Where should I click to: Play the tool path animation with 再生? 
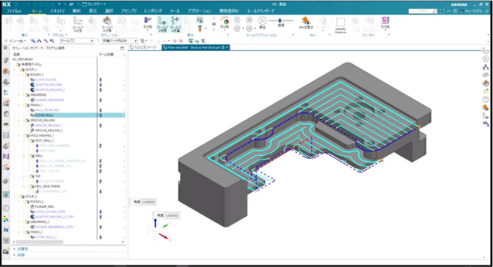262,23
